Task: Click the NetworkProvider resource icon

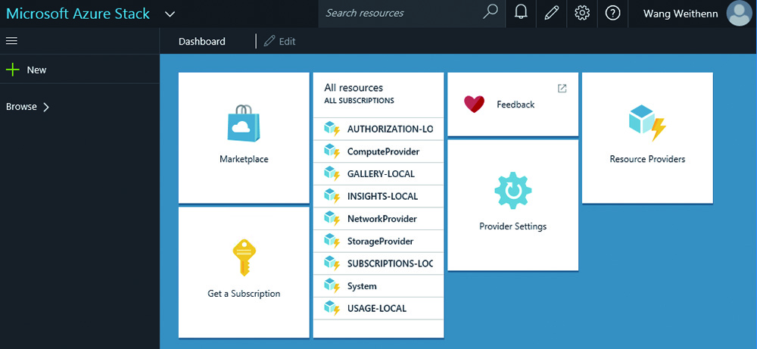Action: pos(332,219)
